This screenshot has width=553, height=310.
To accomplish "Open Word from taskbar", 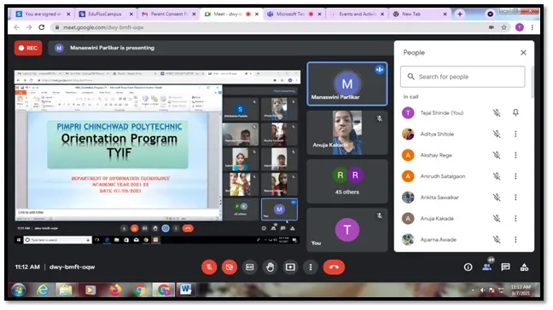I will tap(186, 290).
